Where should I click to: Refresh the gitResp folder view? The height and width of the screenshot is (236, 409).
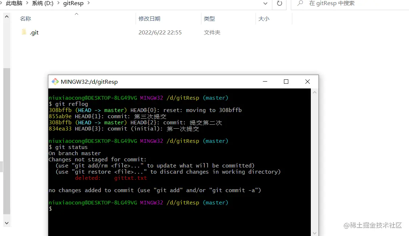(279, 3)
